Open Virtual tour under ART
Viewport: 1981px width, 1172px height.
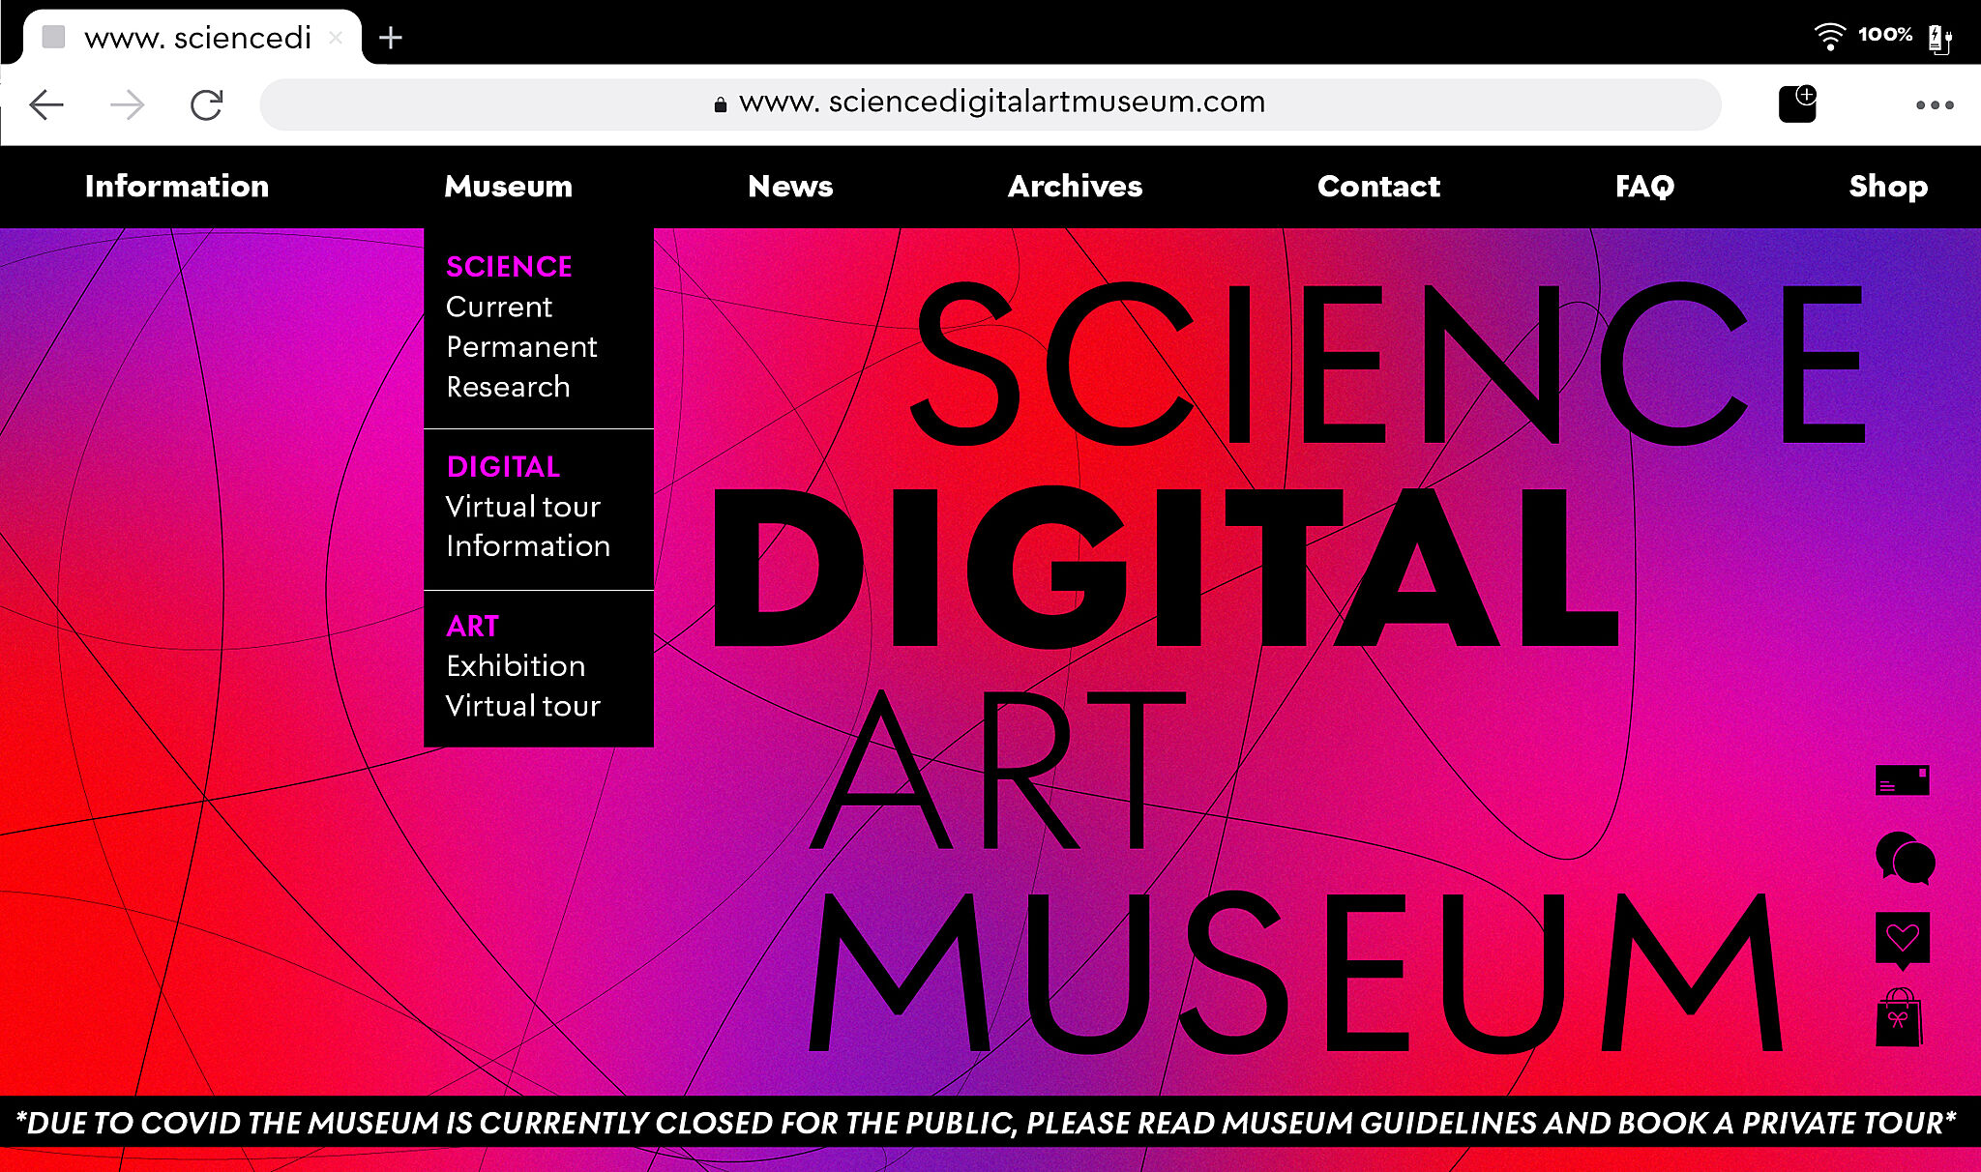[523, 706]
